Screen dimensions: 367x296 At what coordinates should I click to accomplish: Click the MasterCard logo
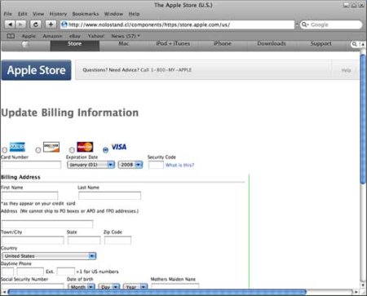85,147
